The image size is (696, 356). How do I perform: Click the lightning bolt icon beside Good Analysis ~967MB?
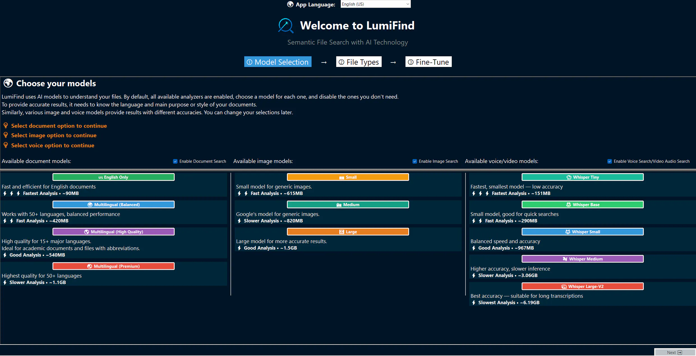(x=474, y=248)
